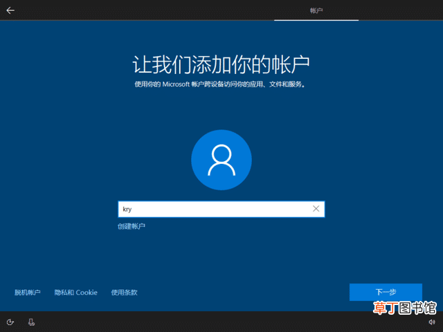Open the 使用条款 link
Image resolution: width=443 pixels, height=332 pixels.
pyautogui.click(x=125, y=293)
